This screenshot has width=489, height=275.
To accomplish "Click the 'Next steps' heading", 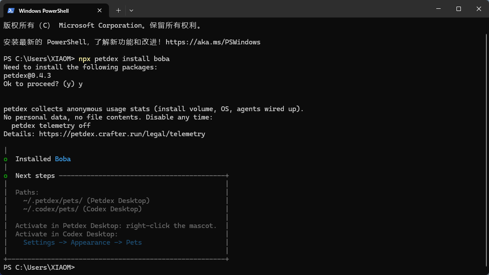I will coord(35,176).
